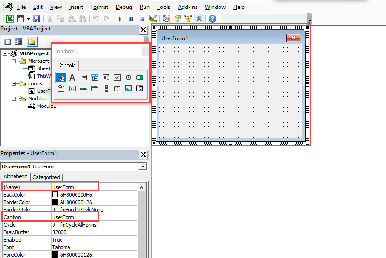Screen dimensions: 386x258
Task: Click the Run Sub green play icon
Action: [x=120, y=19]
